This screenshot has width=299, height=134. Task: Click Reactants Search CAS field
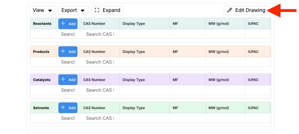[x=100, y=34]
